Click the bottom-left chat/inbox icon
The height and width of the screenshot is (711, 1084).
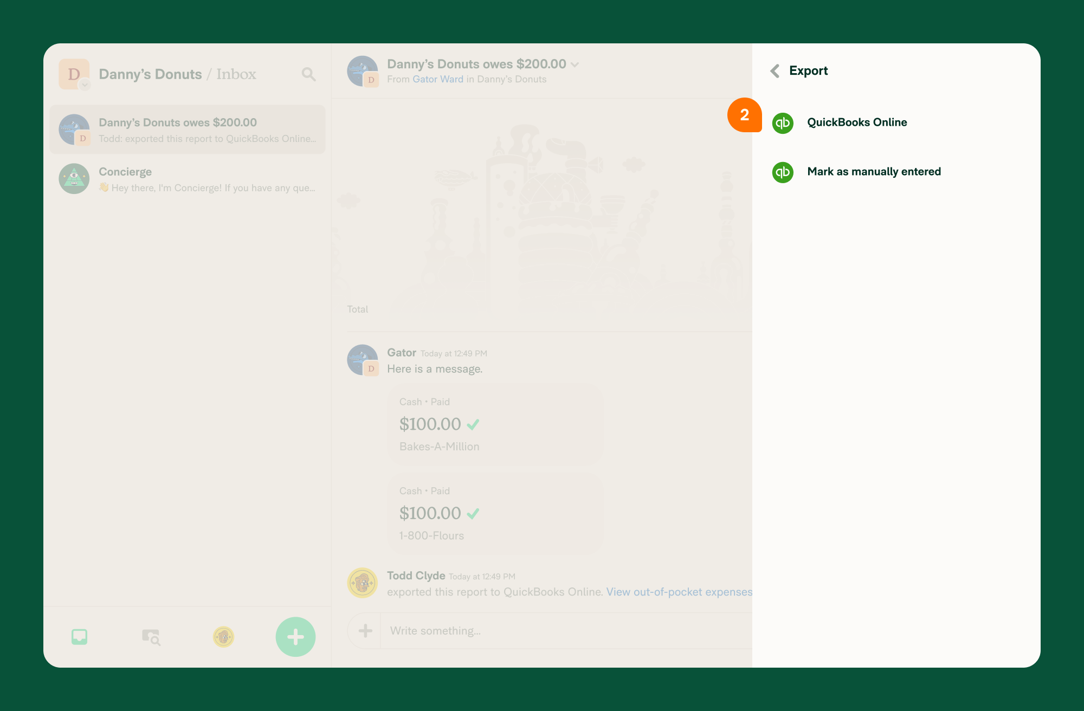pyautogui.click(x=79, y=636)
